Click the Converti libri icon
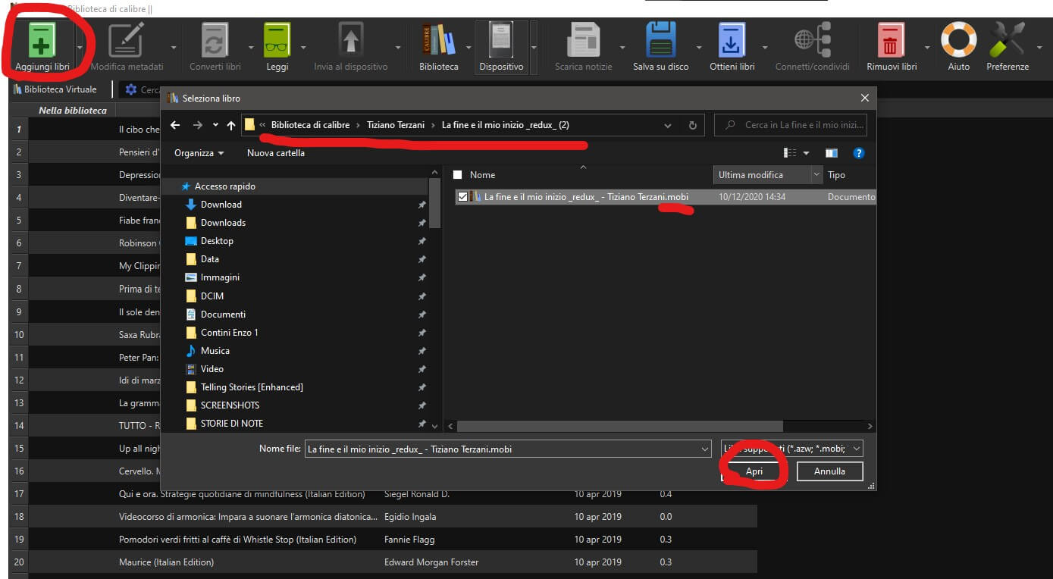1053x579 pixels. tap(215, 42)
